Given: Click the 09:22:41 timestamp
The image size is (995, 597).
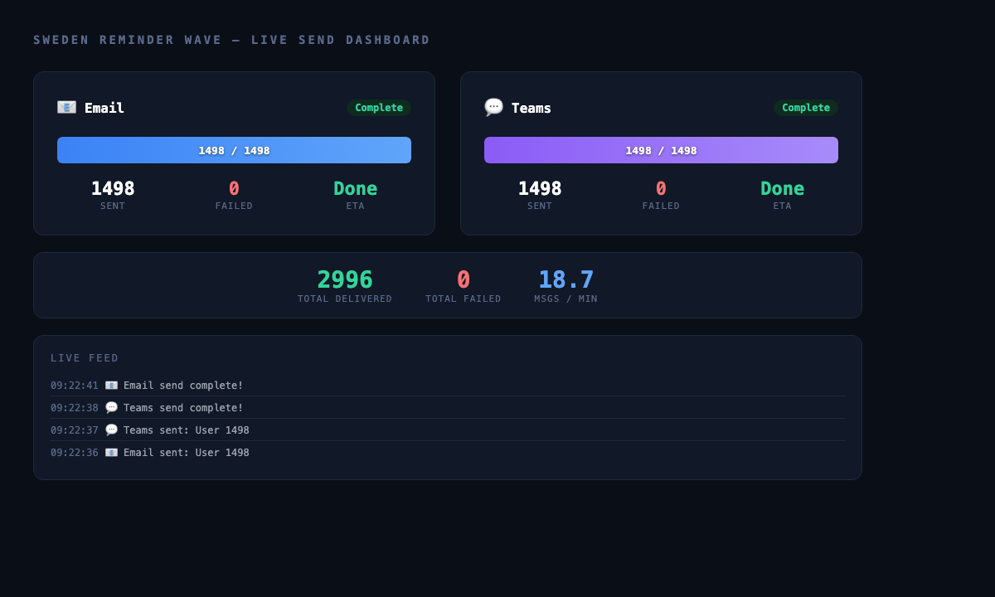Looking at the screenshot, I should (x=75, y=386).
